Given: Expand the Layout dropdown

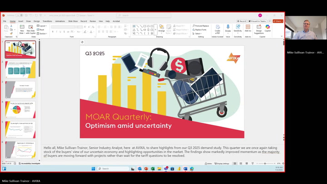Looking at the screenshot, I should coord(42,26).
